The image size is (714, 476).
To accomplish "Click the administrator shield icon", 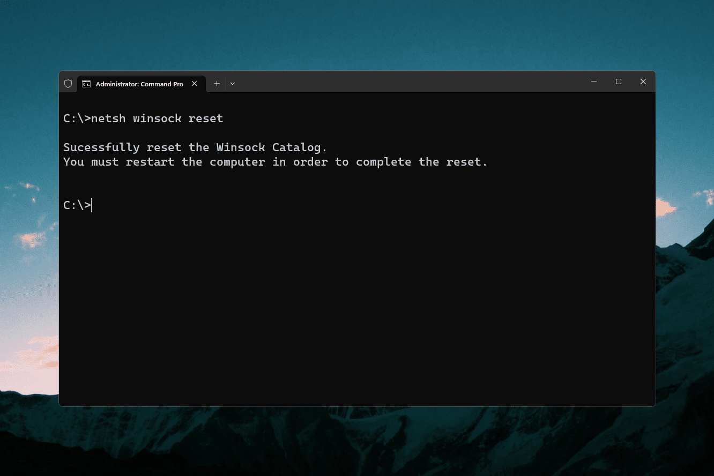I will point(68,84).
